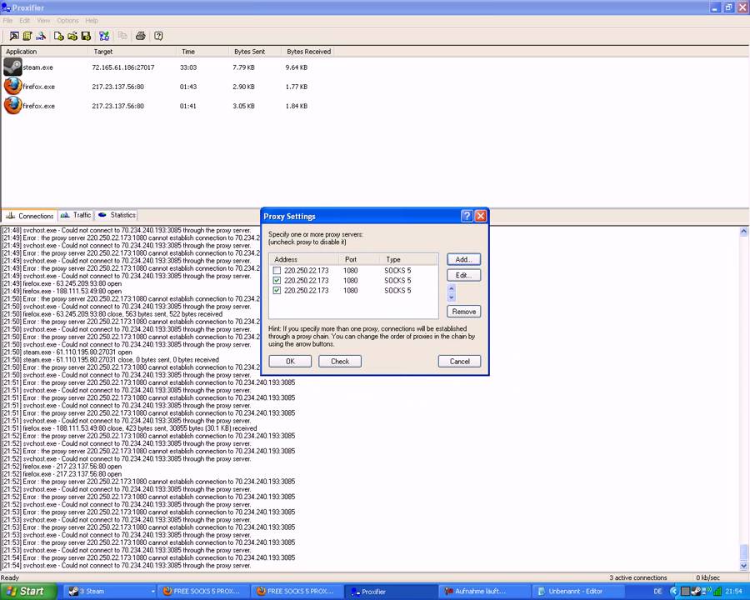Sort by the Target column header
The image size is (750, 600).
pyautogui.click(x=132, y=52)
